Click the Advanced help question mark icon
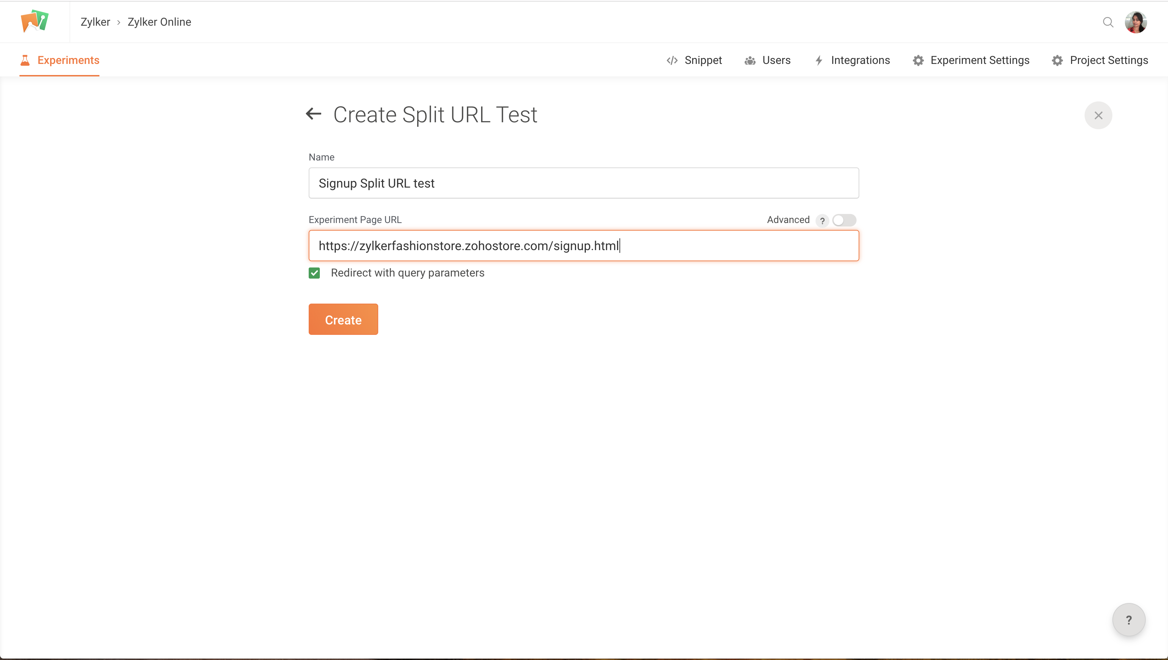Image resolution: width=1168 pixels, height=660 pixels. [822, 221]
